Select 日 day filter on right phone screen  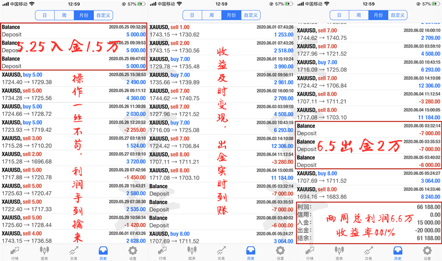click(339, 15)
